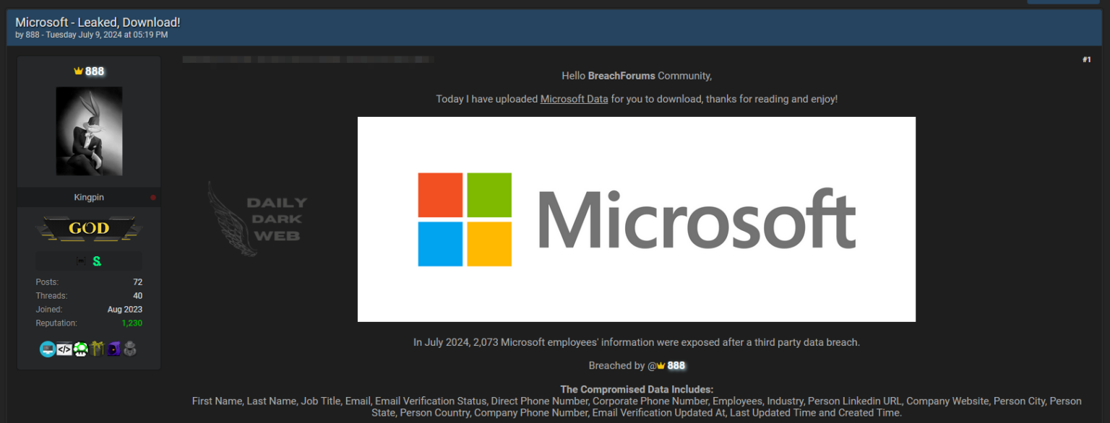The image size is (1110, 423).
Task: Open the 1-up mushroom award badge
Action: tap(80, 349)
